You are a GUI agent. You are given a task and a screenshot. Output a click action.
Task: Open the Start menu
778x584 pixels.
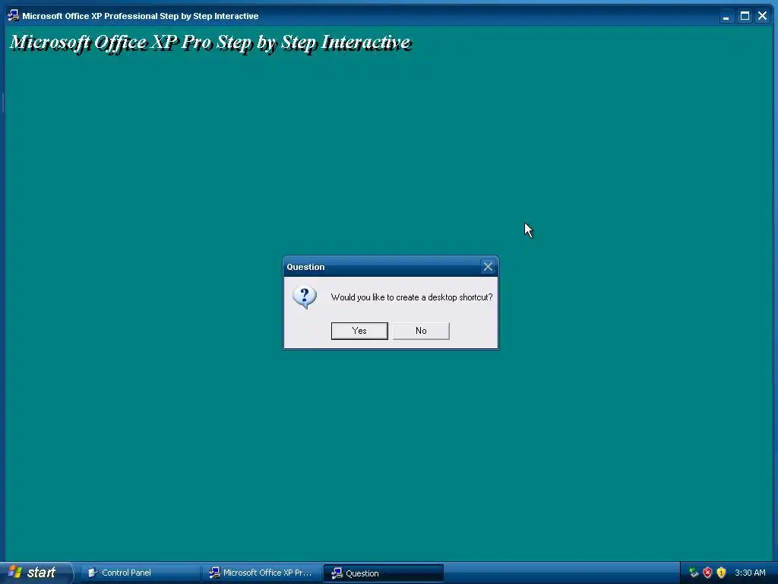36,573
